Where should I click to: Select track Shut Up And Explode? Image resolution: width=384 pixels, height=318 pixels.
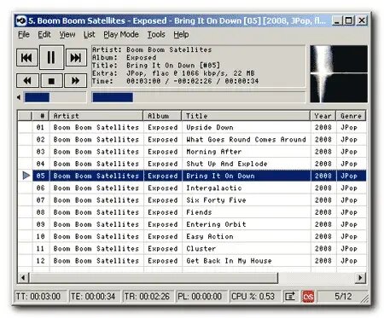click(x=192, y=164)
